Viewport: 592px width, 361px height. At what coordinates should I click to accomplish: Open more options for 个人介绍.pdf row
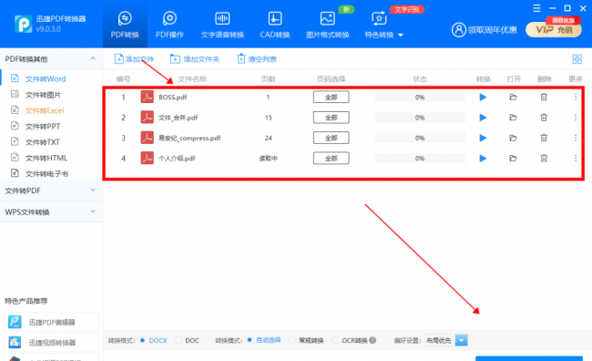click(x=576, y=159)
